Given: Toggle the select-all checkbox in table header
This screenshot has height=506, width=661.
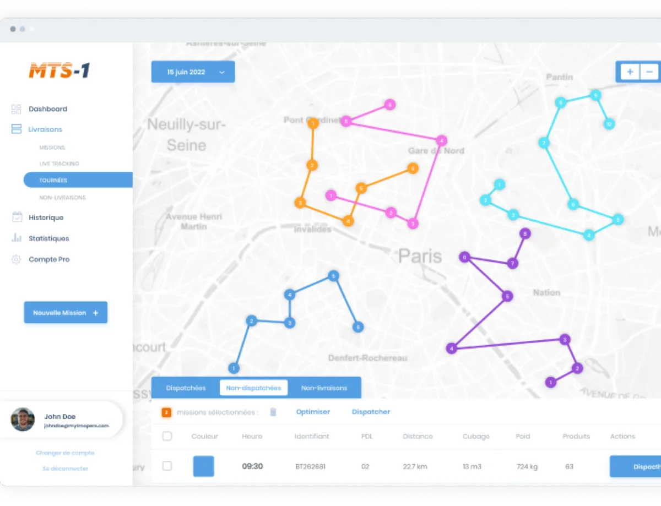Looking at the screenshot, I should pos(167,436).
